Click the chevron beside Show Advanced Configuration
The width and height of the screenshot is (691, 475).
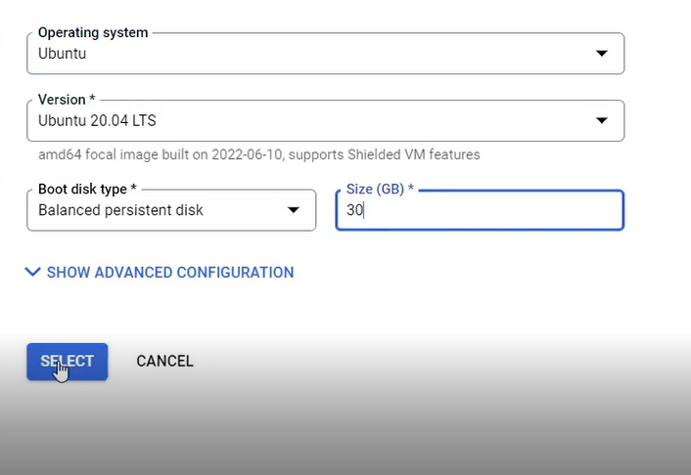(32, 272)
